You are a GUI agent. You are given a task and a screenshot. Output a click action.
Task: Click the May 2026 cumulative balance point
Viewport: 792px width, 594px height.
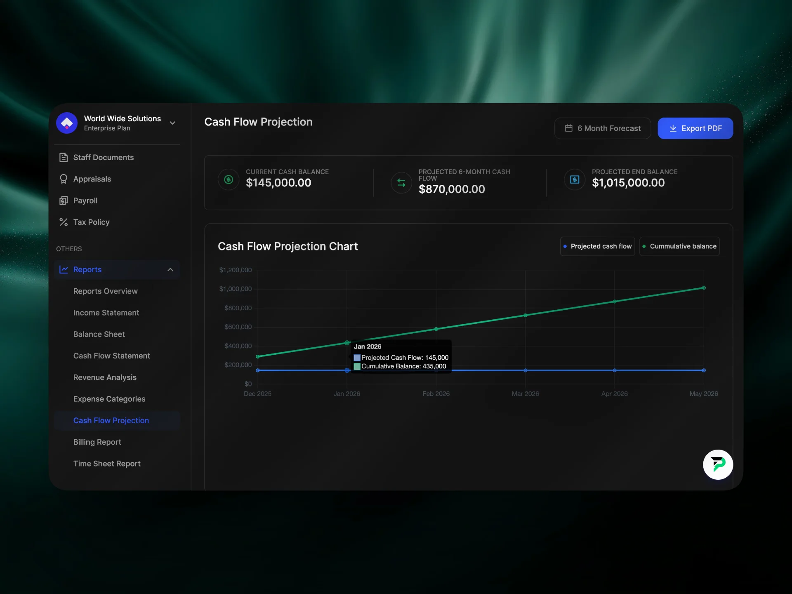(704, 288)
